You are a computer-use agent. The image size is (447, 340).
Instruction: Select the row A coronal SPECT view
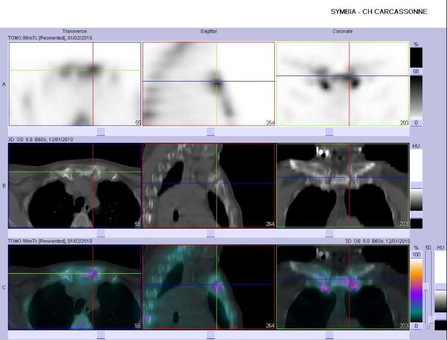click(343, 84)
